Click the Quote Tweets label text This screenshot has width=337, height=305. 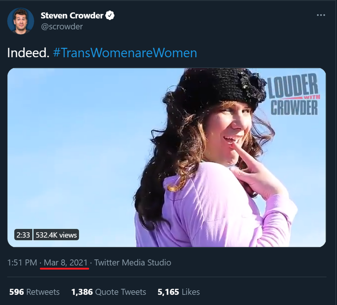[120, 292]
